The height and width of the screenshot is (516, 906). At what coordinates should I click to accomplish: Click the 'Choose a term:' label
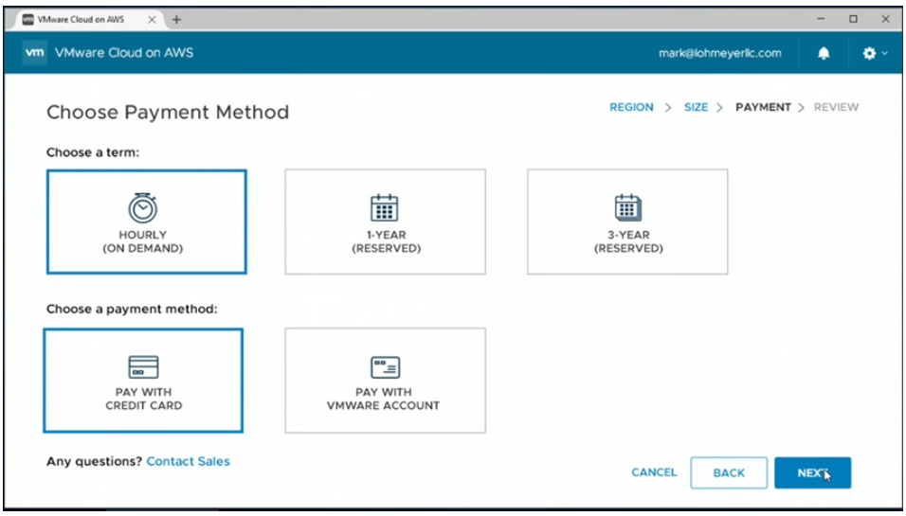[93, 152]
